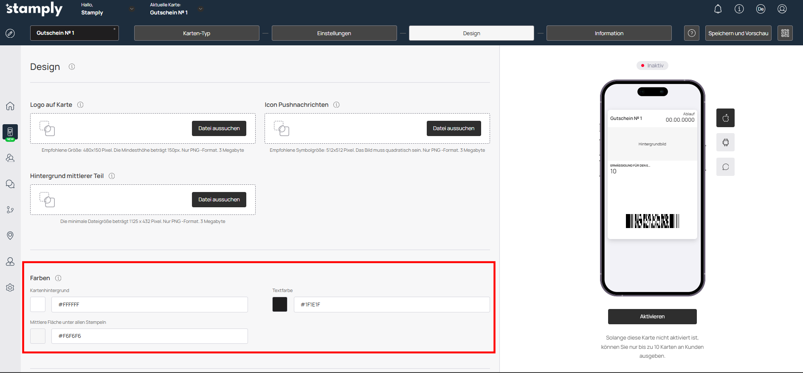Open the Textfarbe black color swatch
The width and height of the screenshot is (803, 373).
click(x=280, y=304)
